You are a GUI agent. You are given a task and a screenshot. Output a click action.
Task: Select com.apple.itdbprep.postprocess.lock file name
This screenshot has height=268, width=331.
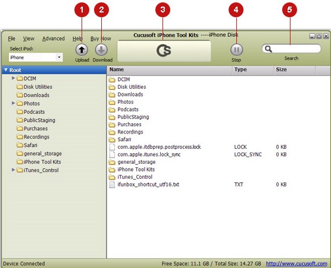159,147
